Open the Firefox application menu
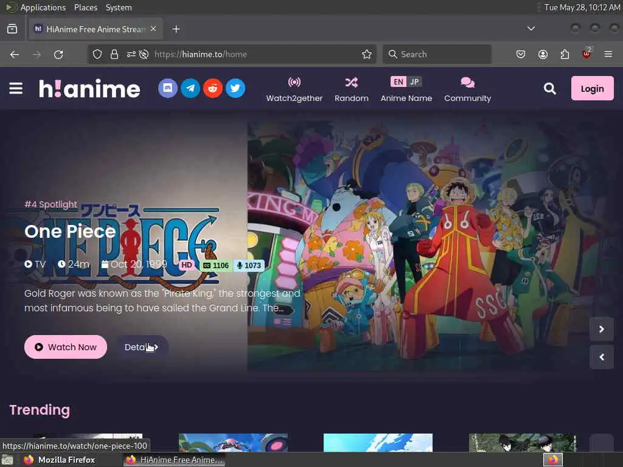This screenshot has width=623, height=467. tap(608, 54)
